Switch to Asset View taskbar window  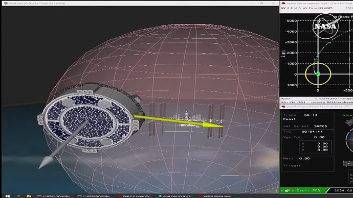(x=175, y=196)
